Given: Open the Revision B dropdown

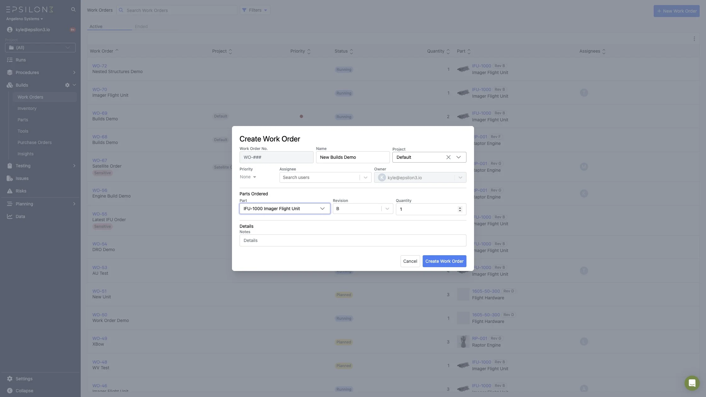Looking at the screenshot, I should 387,209.
